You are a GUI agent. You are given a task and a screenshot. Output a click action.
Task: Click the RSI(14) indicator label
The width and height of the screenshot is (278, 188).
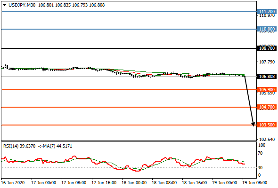(11, 146)
